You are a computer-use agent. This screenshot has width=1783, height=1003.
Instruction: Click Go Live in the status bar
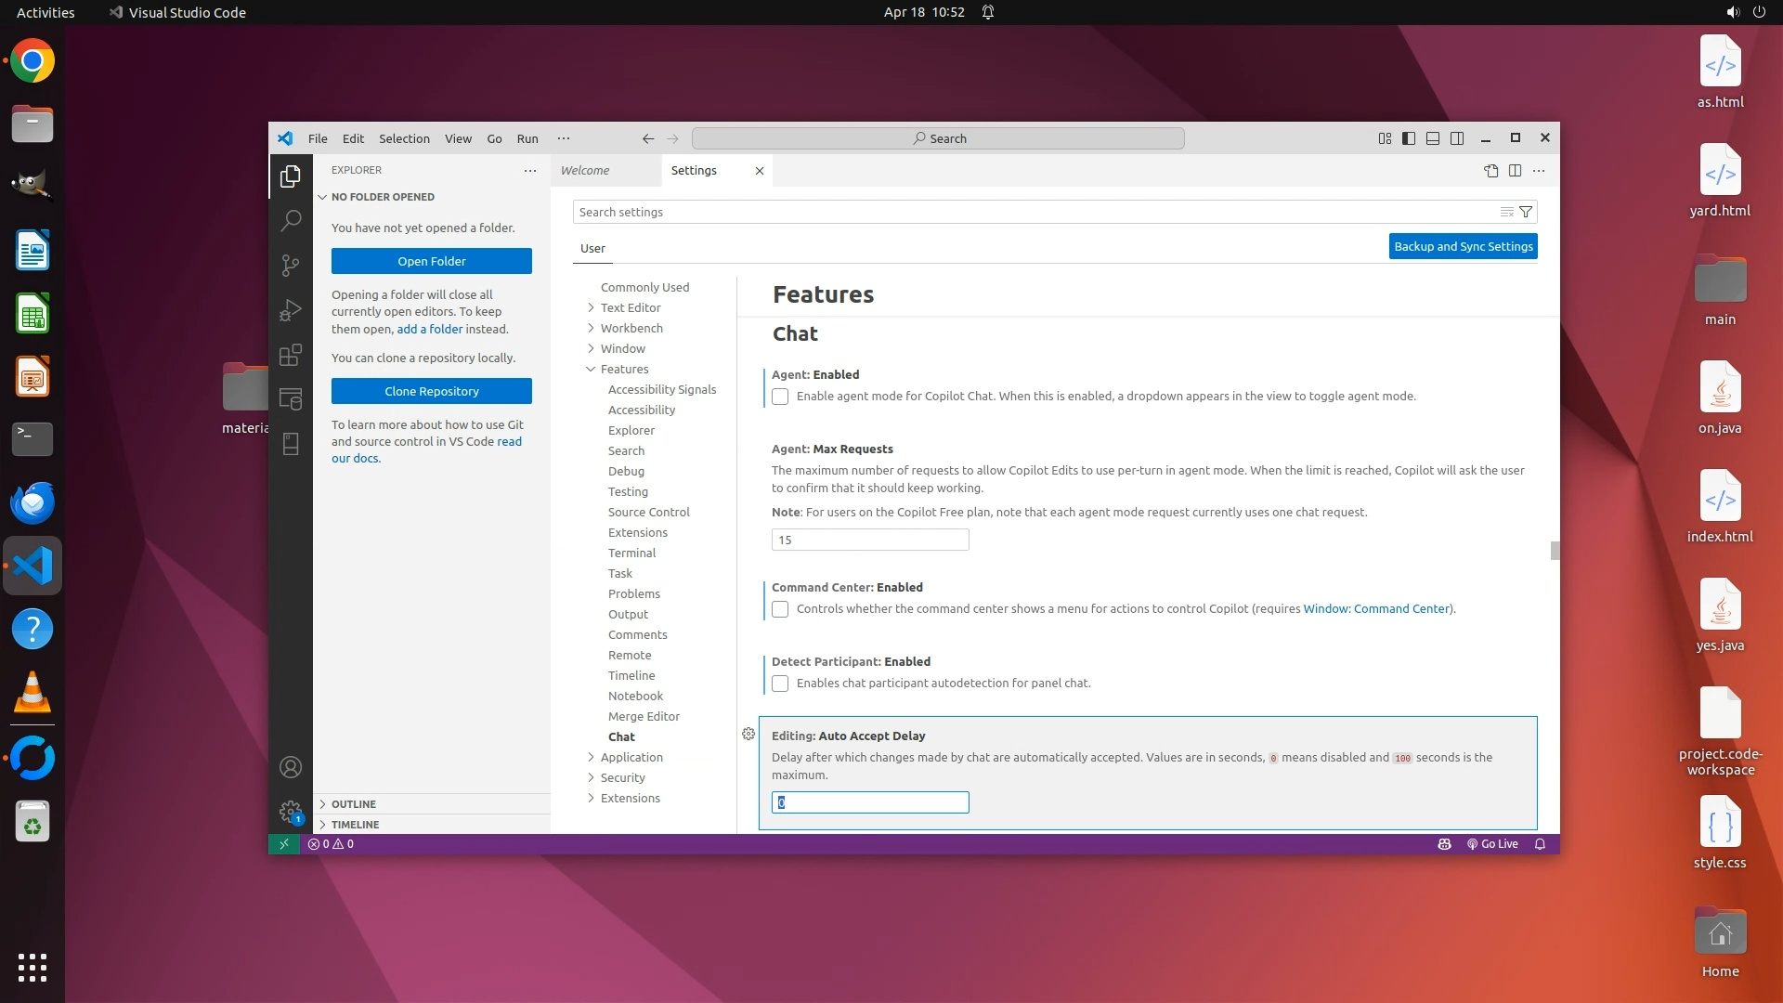click(1492, 844)
